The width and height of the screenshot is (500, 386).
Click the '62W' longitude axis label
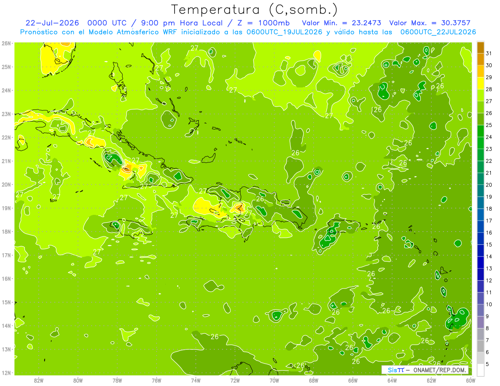431,381
